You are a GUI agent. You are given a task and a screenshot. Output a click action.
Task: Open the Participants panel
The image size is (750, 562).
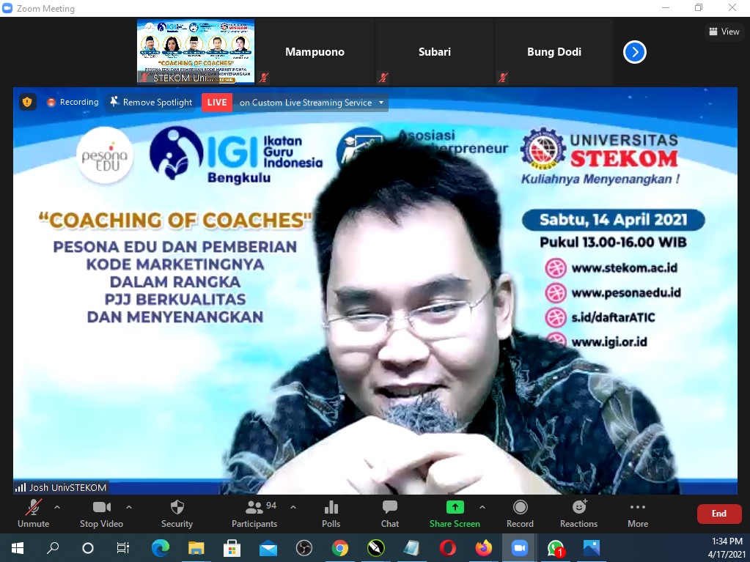(x=254, y=514)
